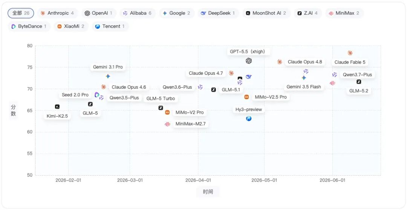Click the 2026-05-01 x-axis tick label
The height and width of the screenshot is (210, 407).
pos(264,180)
